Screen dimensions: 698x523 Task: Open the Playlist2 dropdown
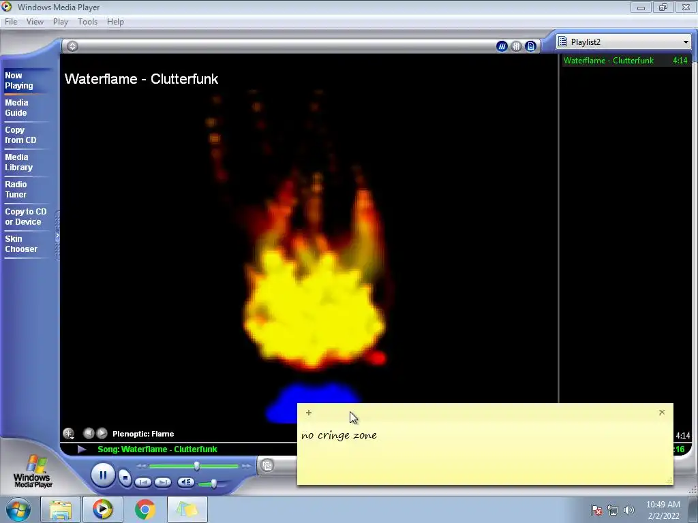coord(686,42)
